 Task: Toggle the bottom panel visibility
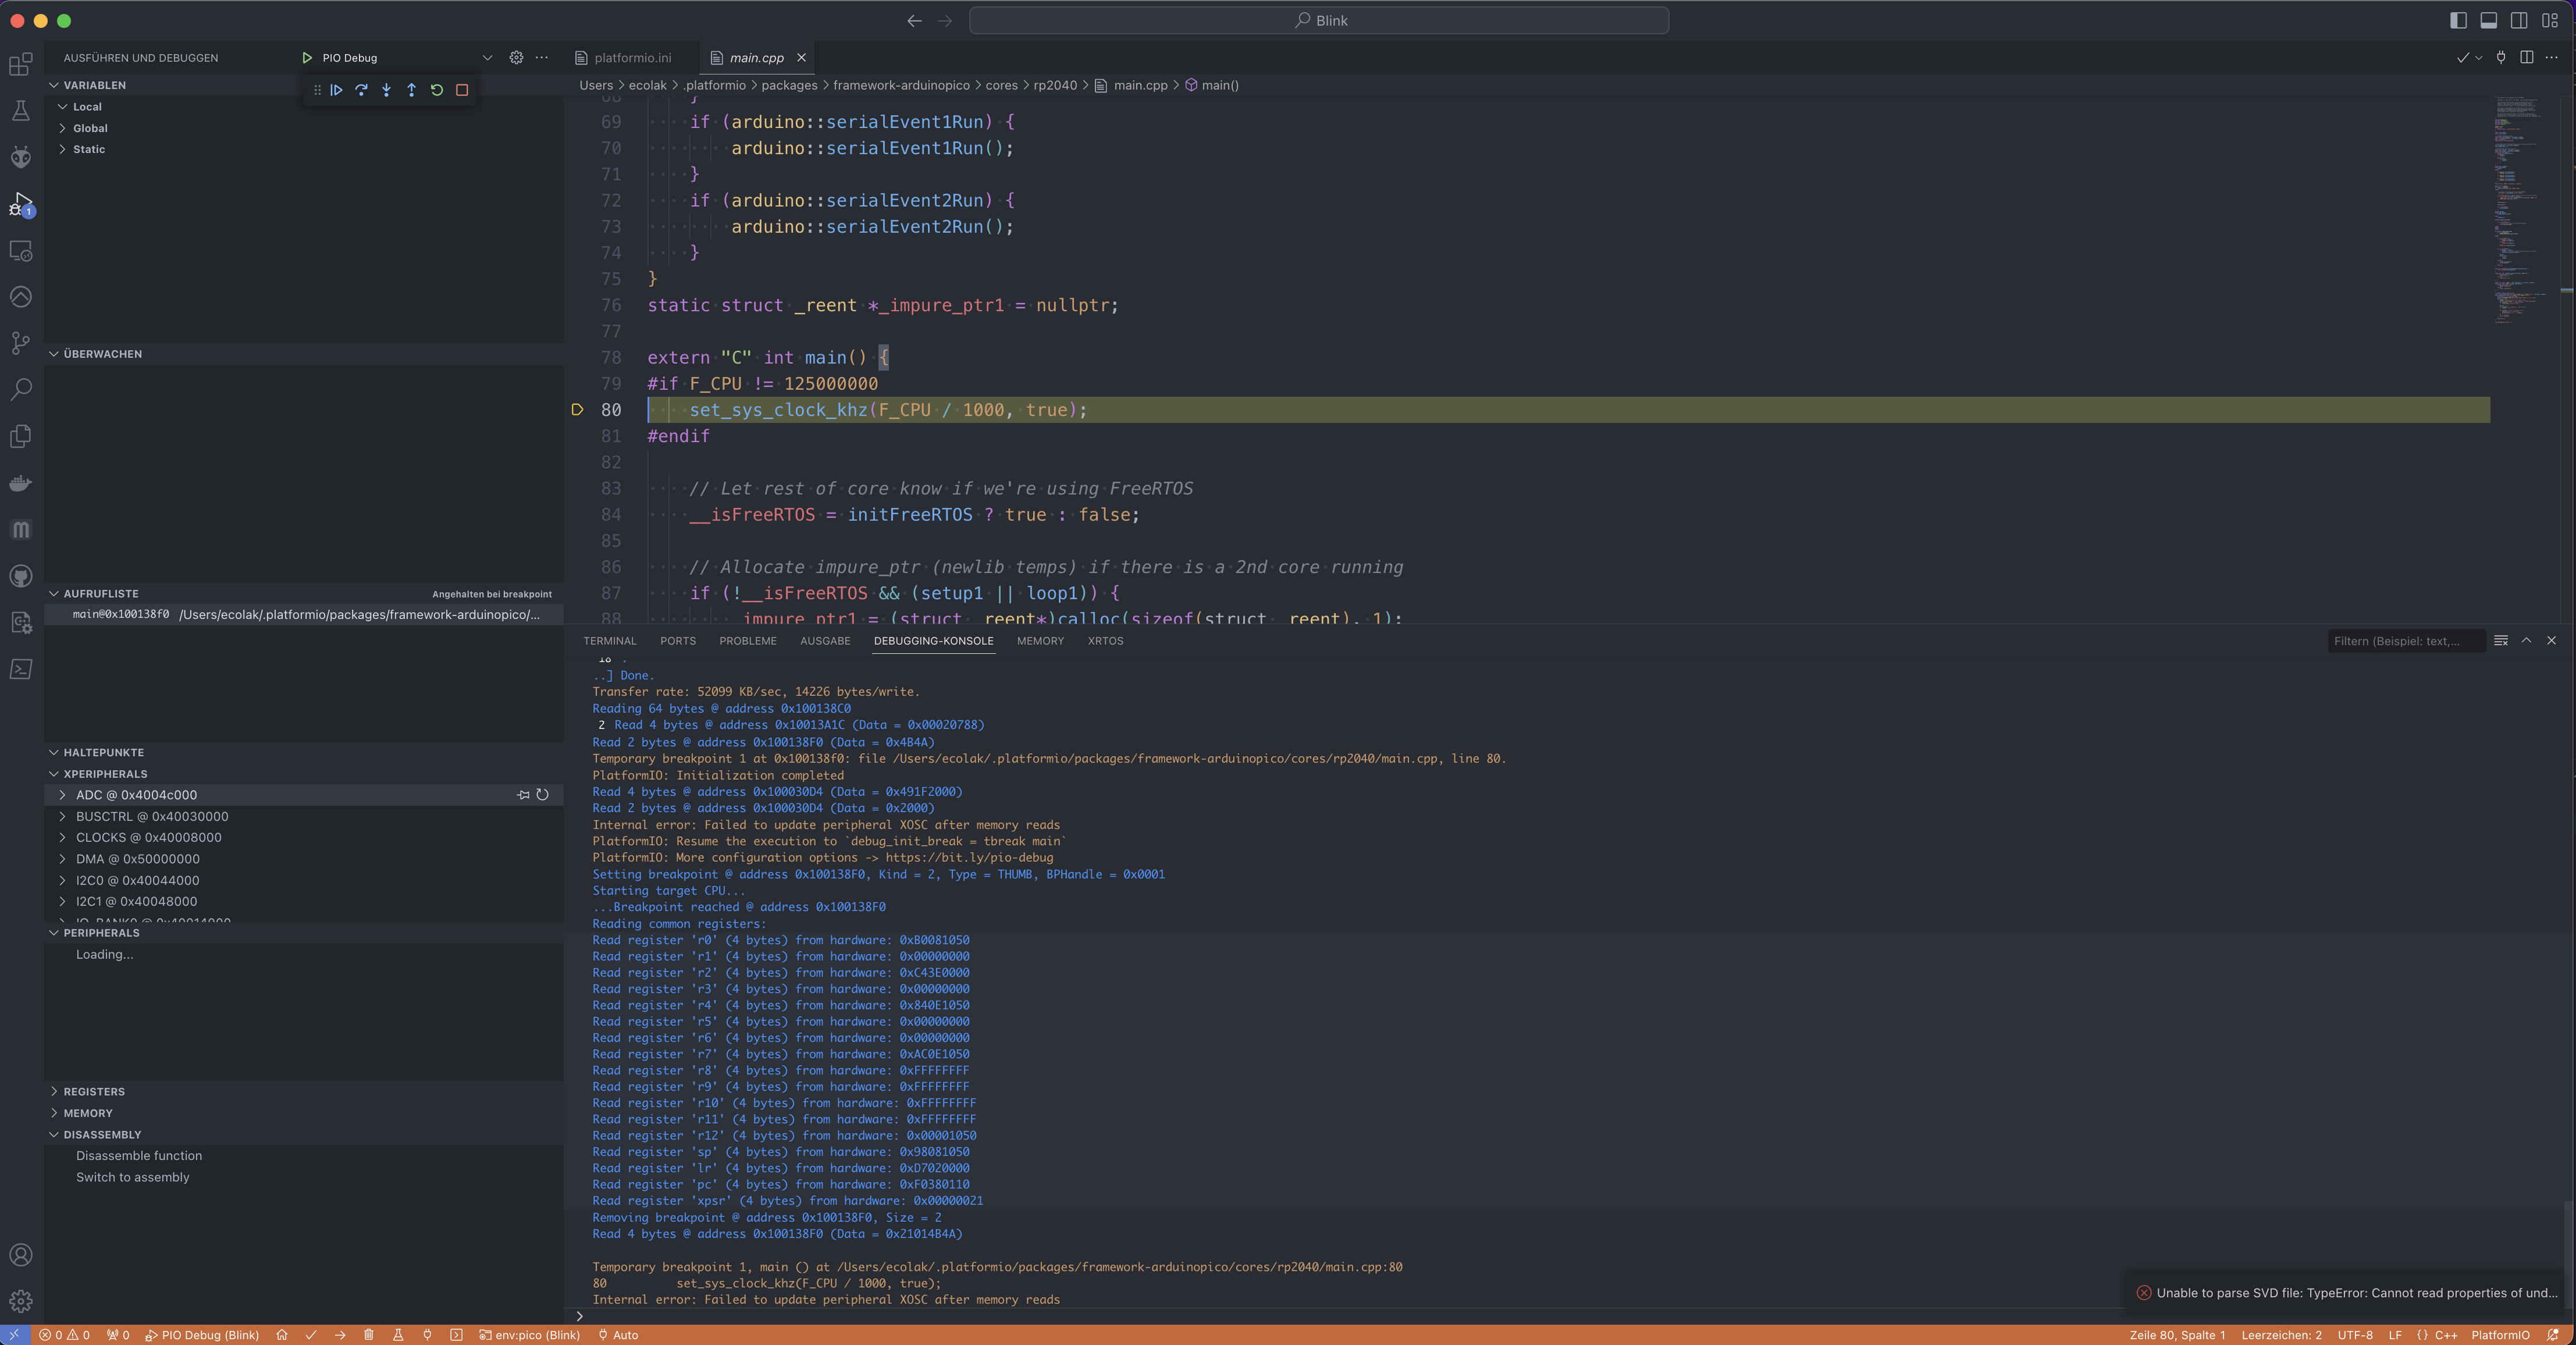pyautogui.click(x=2489, y=20)
